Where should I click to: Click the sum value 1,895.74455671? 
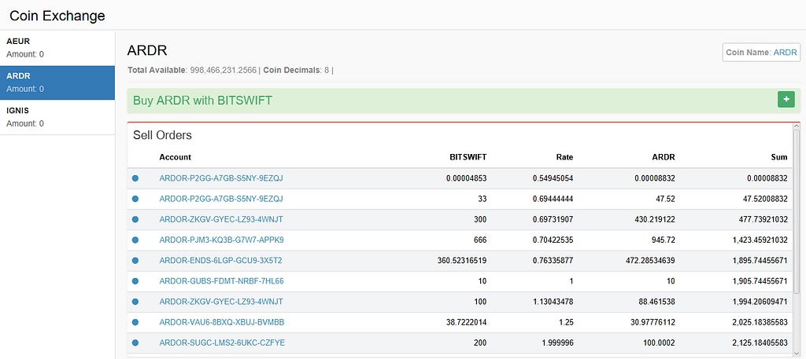[x=762, y=261]
